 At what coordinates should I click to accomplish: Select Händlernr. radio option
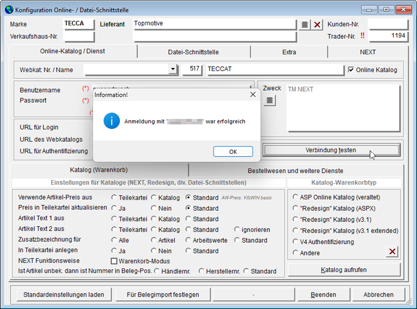tap(156, 271)
